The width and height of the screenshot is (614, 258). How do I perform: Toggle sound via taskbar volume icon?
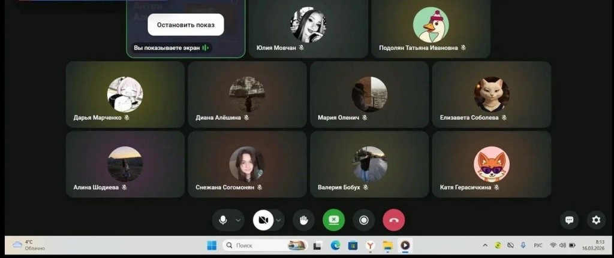(x=562, y=245)
